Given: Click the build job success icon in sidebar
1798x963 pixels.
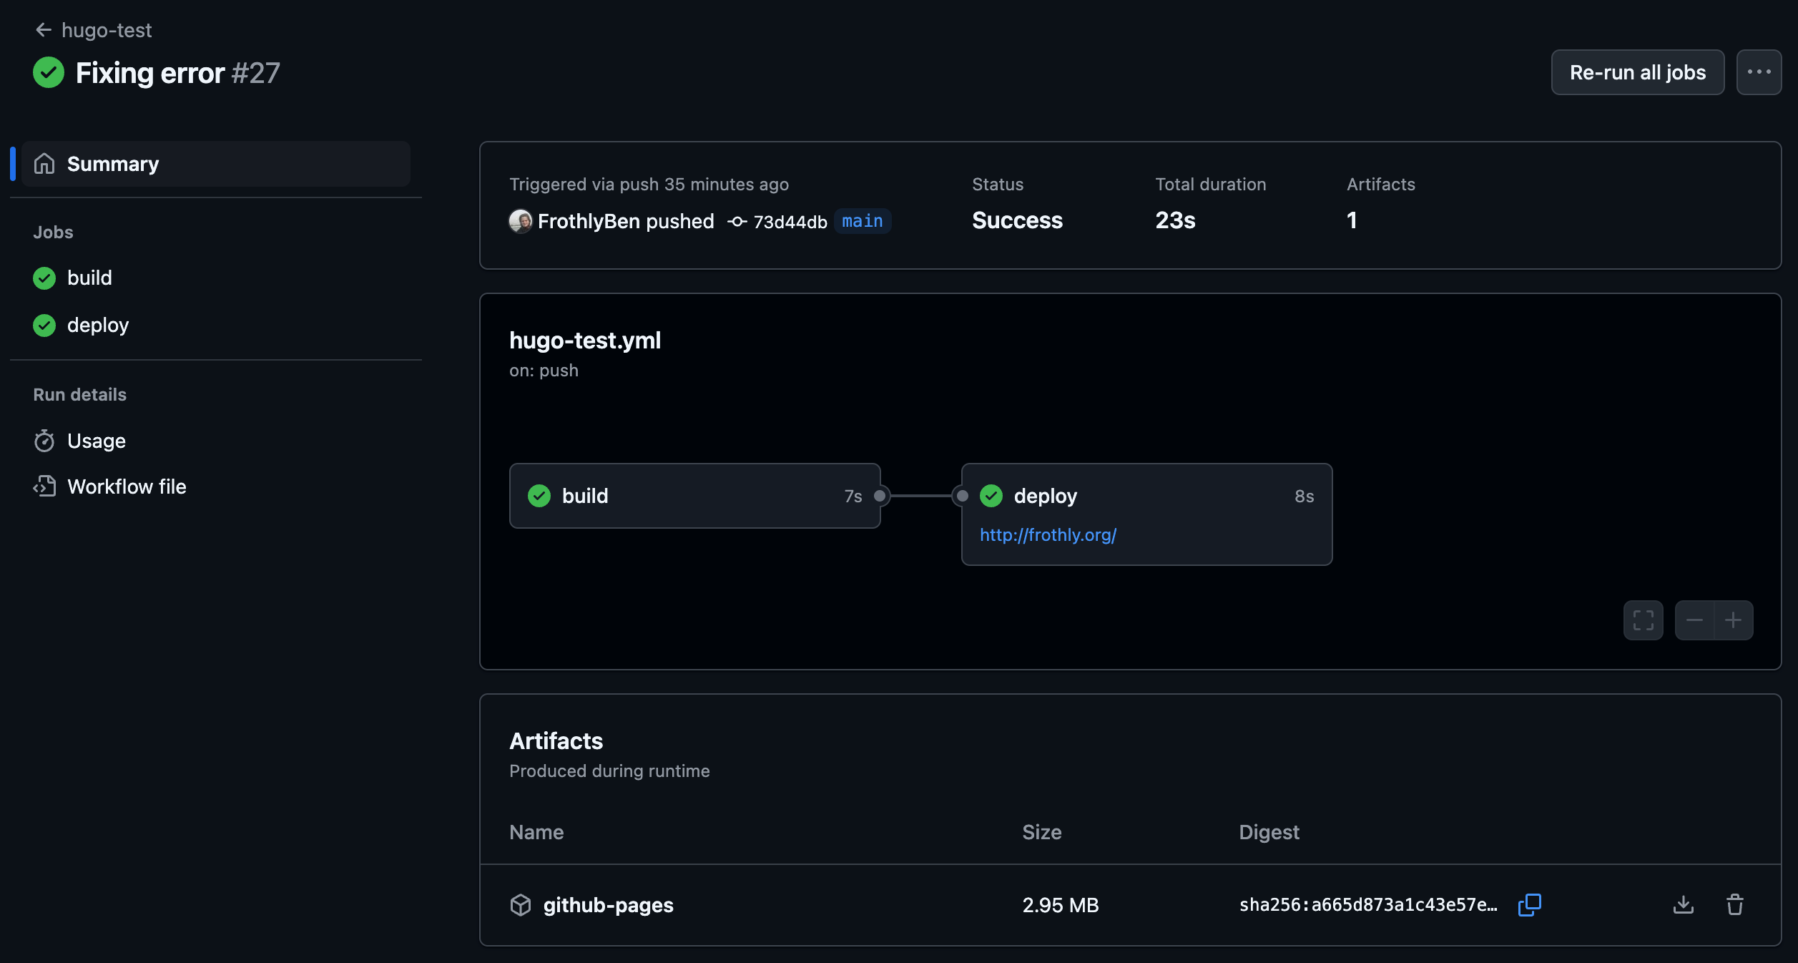Looking at the screenshot, I should pyautogui.click(x=44, y=278).
